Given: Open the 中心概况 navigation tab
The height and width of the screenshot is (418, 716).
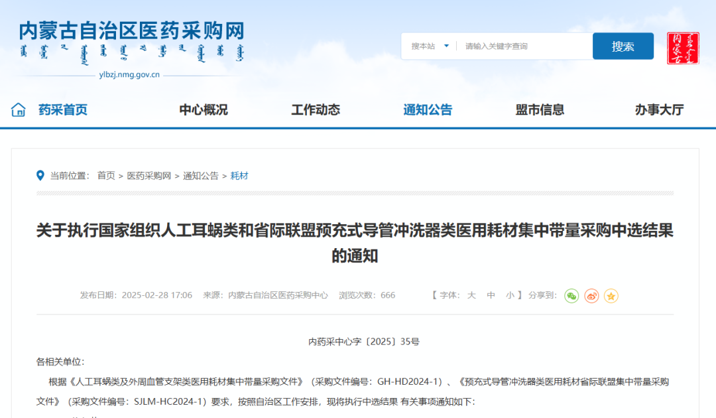Looking at the screenshot, I should [204, 110].
